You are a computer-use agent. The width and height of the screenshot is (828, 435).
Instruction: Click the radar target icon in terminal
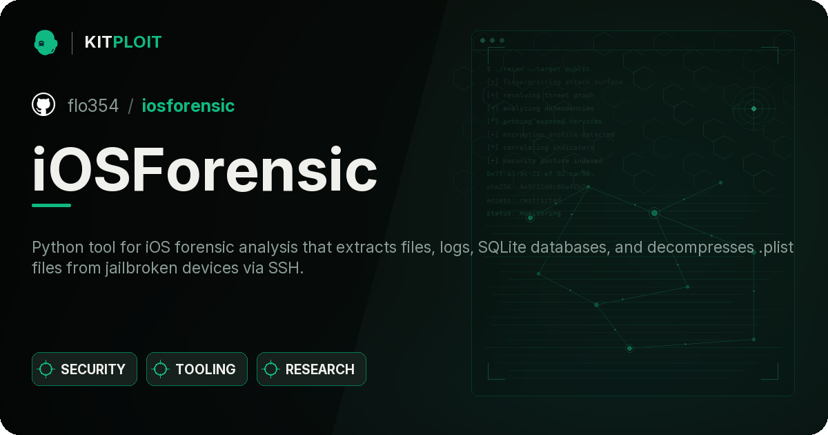pos(753,108)
